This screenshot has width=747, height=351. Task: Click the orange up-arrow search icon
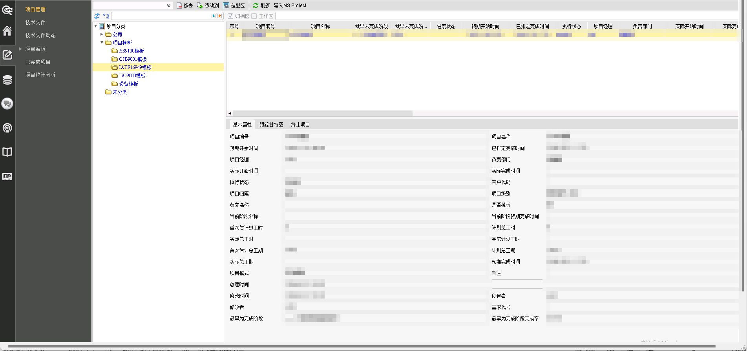[219, 16]
